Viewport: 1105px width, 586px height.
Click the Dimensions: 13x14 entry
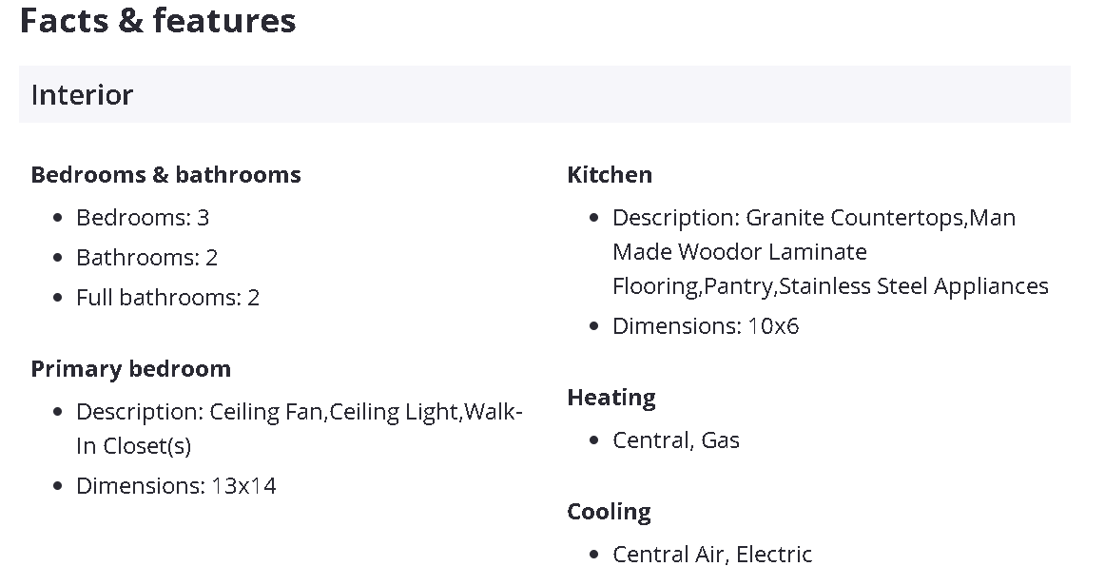point(176,486)
